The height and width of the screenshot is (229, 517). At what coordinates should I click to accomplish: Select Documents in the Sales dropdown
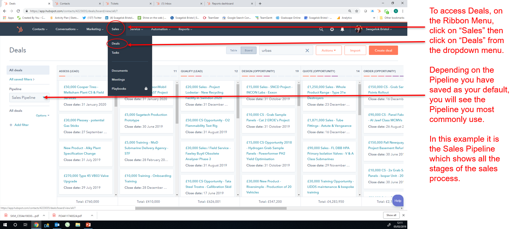click(120, 71)
